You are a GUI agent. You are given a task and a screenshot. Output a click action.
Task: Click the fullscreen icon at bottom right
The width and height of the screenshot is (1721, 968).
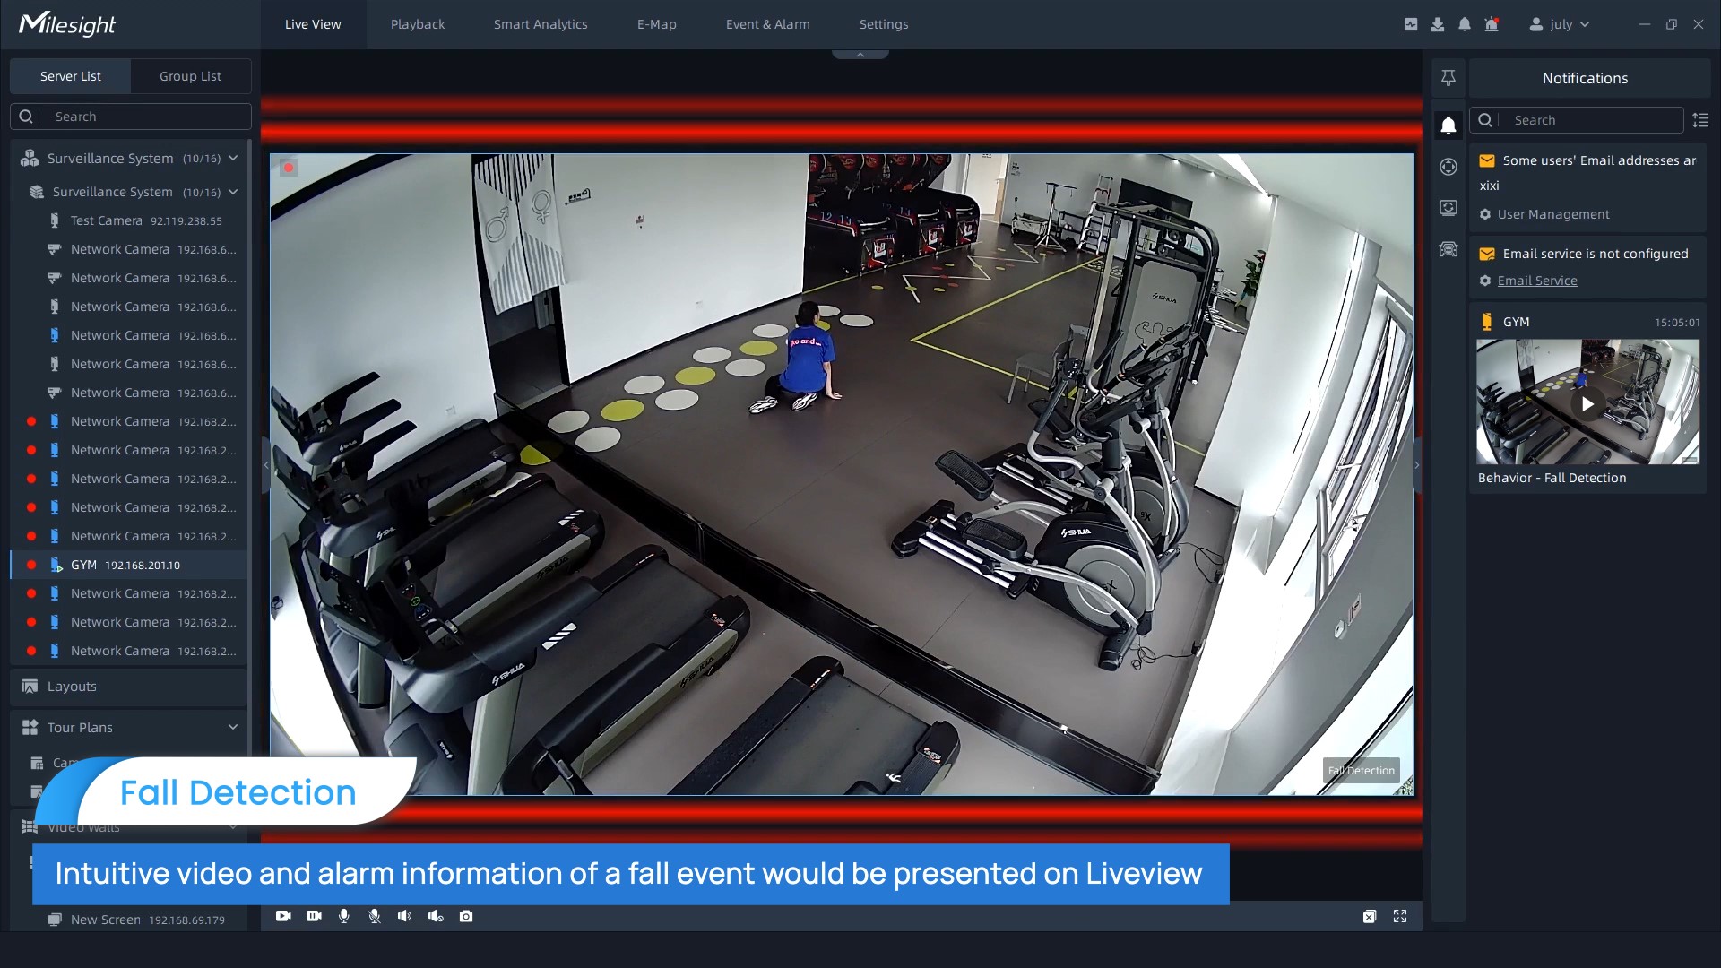click(x=1400, y=916)
